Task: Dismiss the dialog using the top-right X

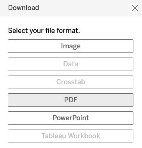Action: pos(135,8)
